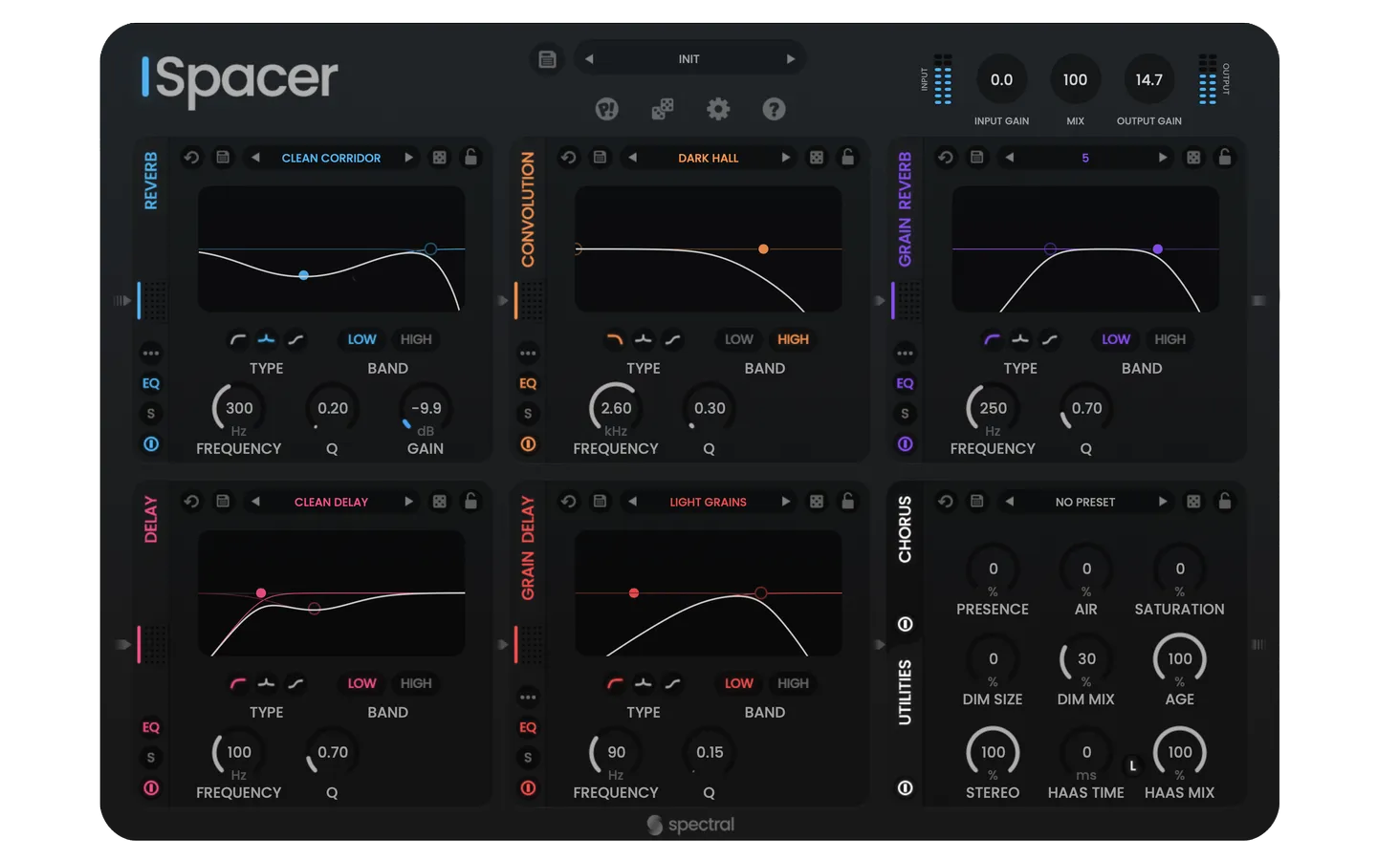
Task: Toggle Reverb module power button
Action: [x=151, y=444]
